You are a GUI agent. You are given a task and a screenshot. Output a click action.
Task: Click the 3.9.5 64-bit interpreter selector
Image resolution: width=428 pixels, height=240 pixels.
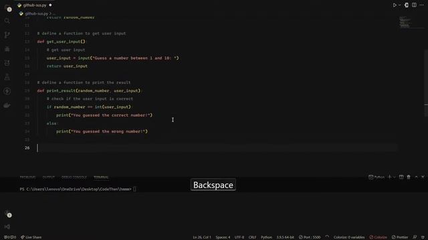coord(286,237)
